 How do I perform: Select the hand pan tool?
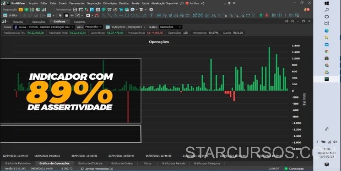pos(66,16)
